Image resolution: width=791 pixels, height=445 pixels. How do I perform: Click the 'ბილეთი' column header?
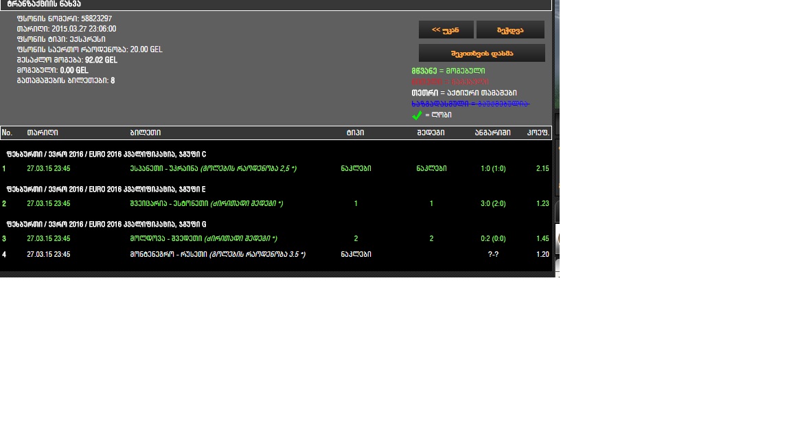(146, 133)
